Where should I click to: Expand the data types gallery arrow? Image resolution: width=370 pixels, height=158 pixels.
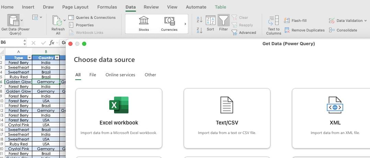pos(185,24)
